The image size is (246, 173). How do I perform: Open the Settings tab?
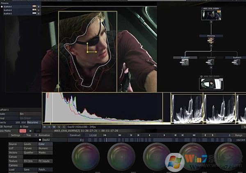(16, 135)
